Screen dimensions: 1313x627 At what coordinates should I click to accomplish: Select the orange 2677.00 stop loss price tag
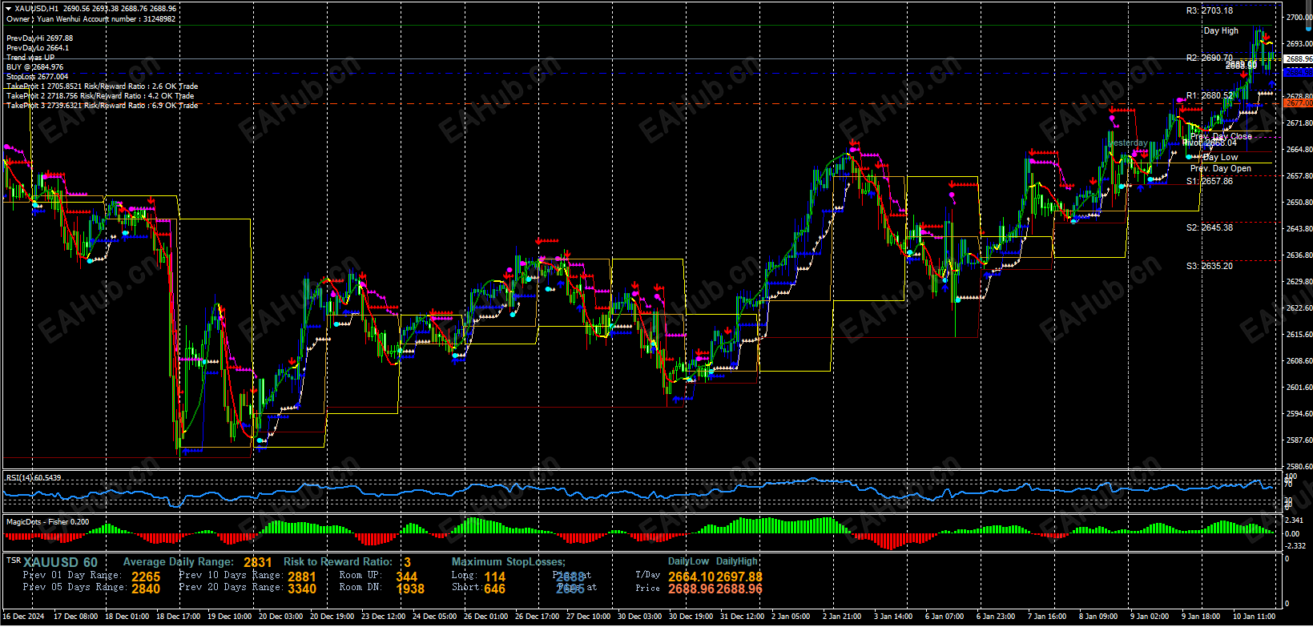[x=1298, y=103]
